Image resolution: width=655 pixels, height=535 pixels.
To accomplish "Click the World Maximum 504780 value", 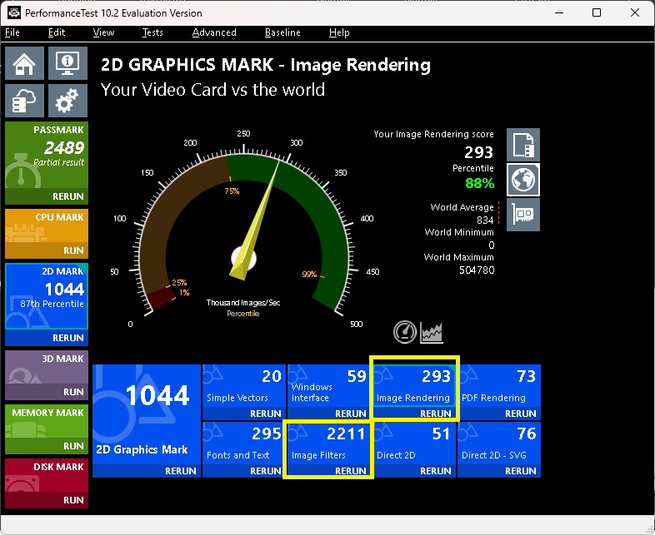I will pos(477,270).
